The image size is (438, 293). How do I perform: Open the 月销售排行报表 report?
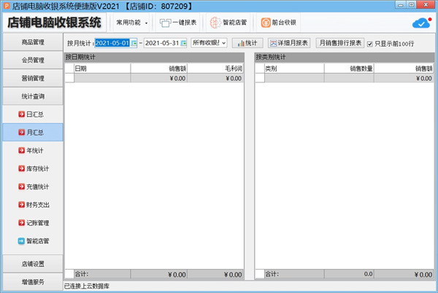[x=340, y=43]
